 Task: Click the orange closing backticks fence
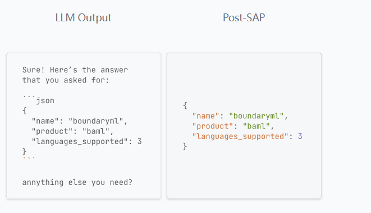click(29, 158)
